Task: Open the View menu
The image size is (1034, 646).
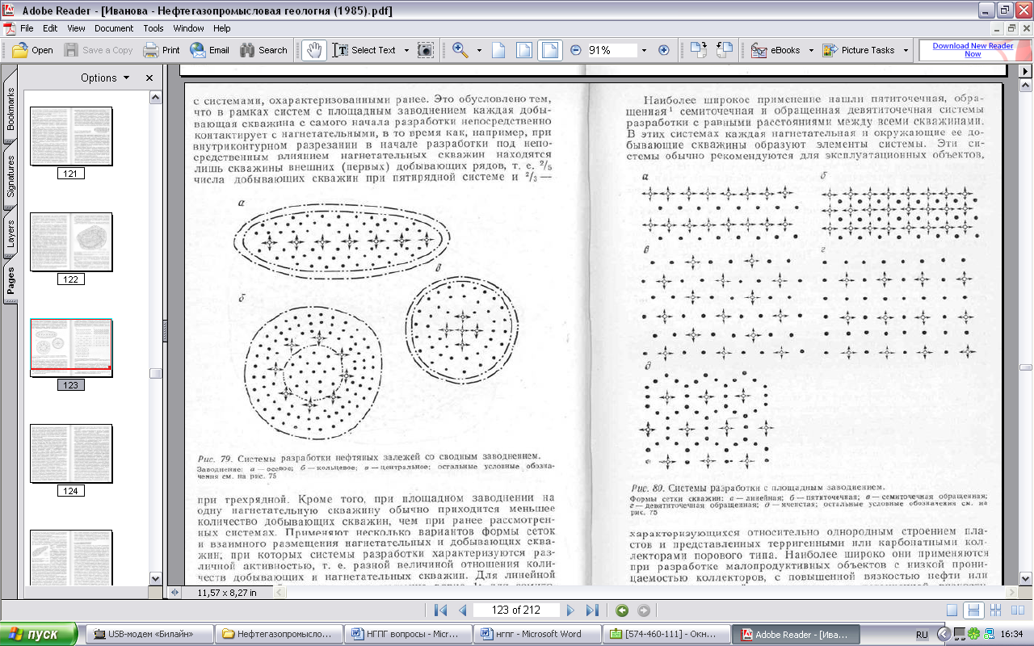Action: coord(77,28)
